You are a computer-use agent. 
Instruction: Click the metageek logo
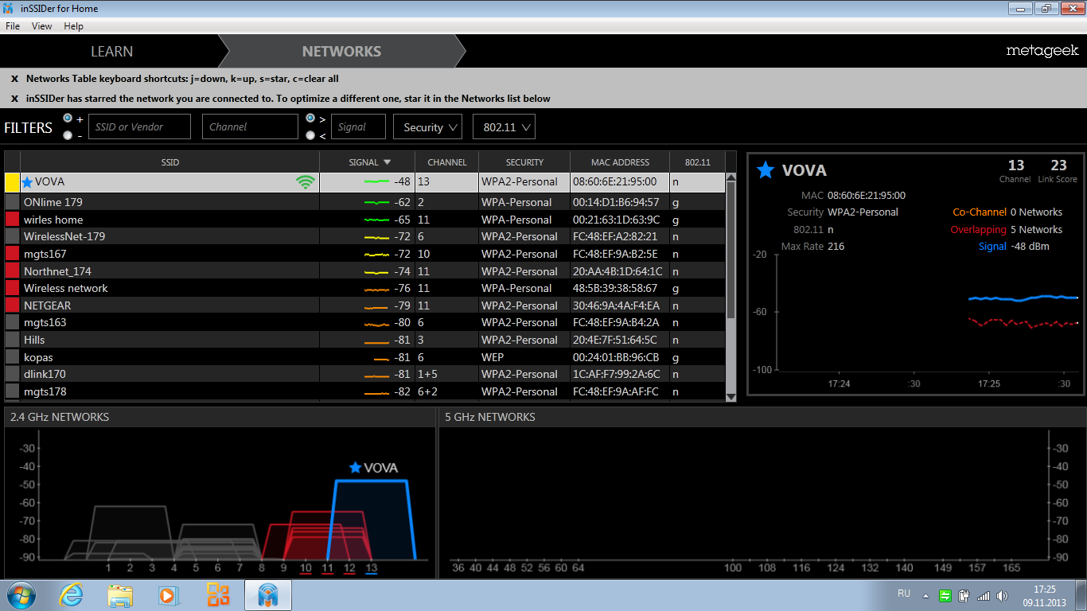click(1042, 50)
